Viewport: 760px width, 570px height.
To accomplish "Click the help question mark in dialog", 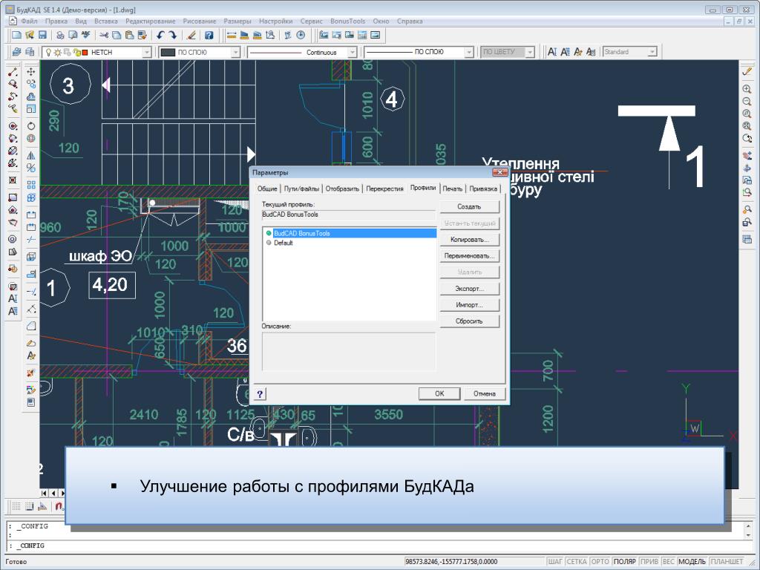I will [x=261, y=394].
